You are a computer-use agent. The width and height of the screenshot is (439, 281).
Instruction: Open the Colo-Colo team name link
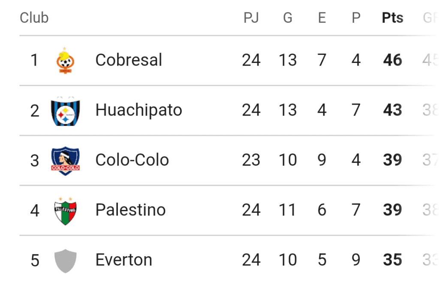132,160
